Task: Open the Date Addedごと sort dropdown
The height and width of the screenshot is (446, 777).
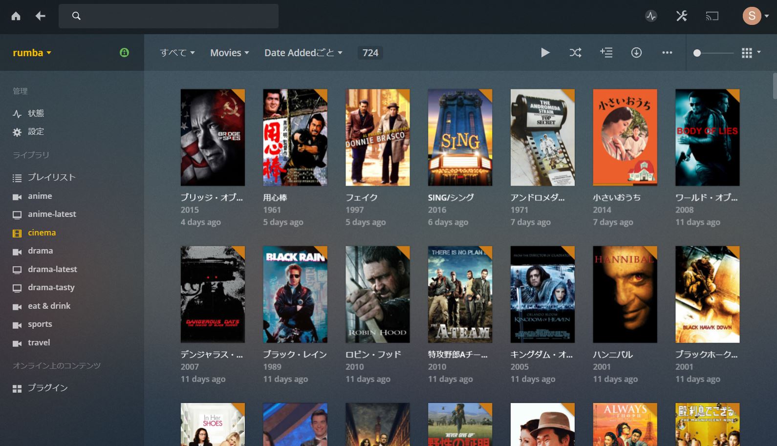Action: (x=303, y=53)
